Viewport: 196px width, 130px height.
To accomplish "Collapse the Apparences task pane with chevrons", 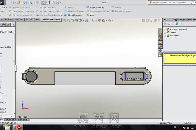I will (165, 20).
